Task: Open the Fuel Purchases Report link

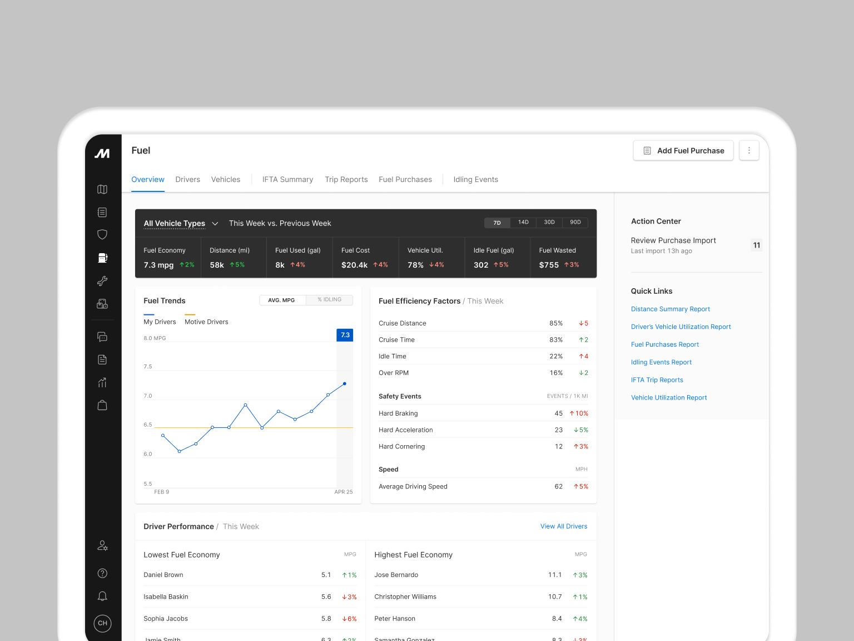Action: pos(665,344)
